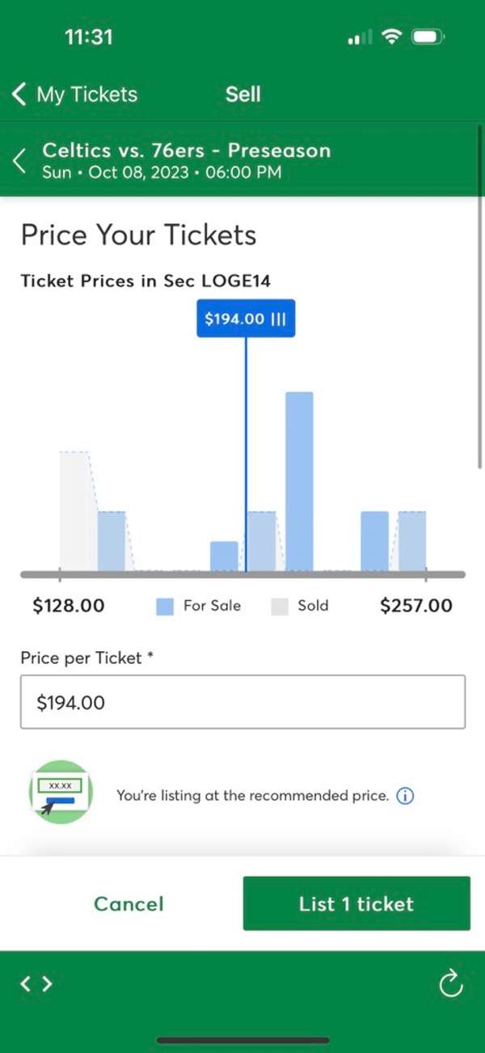Tap the battery icon in status bar

tap(426, 36)
